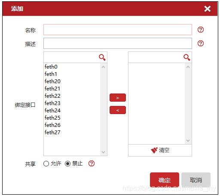Click scroll-down arrow of right selected list
The image size is (220, 196).
188,140
